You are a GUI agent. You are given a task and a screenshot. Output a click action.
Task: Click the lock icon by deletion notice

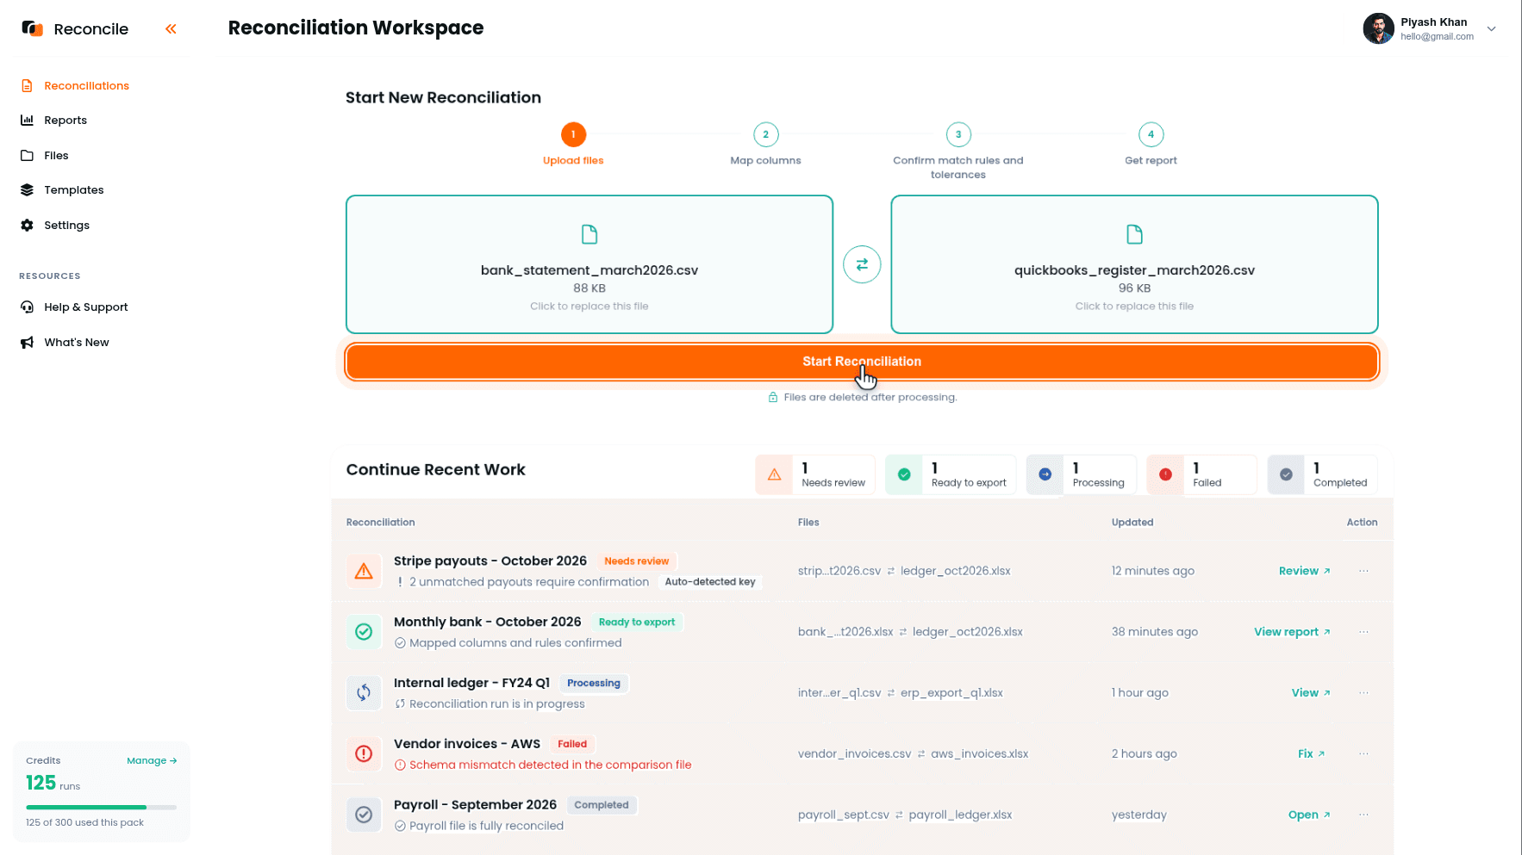click(x=773, y=397)
